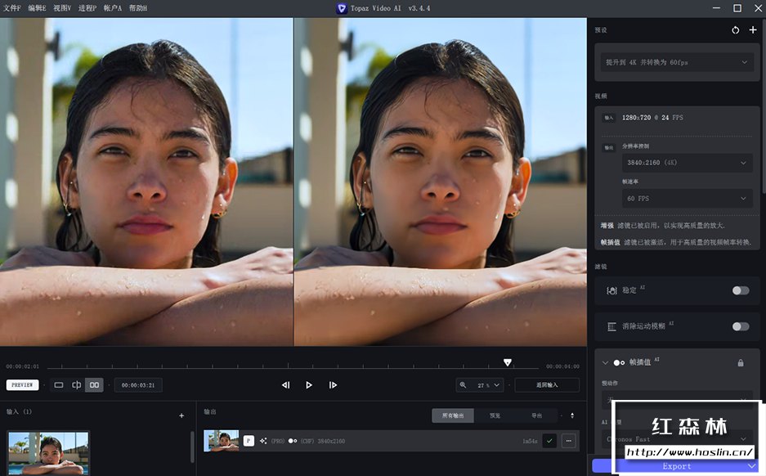
Task: Maximize the Topaz Video AI window
Action: (737, 8)
